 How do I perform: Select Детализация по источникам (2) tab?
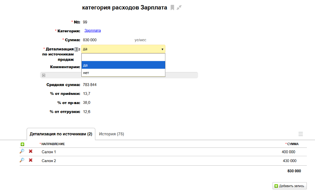click(x=61, y=134)
